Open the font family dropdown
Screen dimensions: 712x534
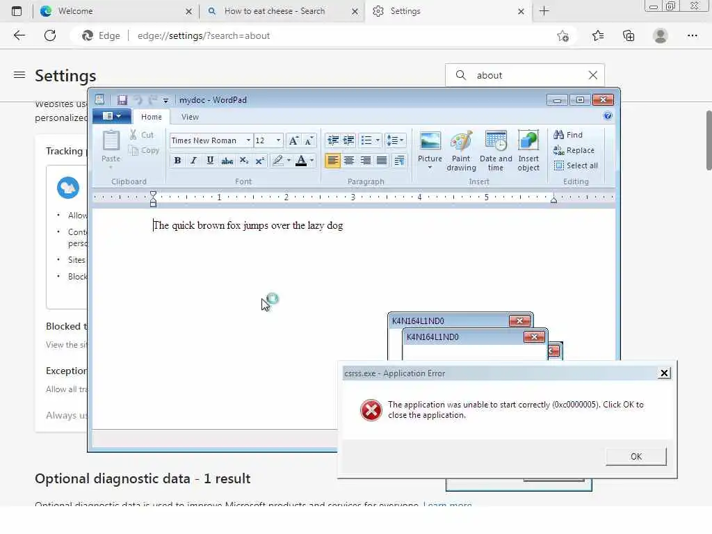[248, 140]
